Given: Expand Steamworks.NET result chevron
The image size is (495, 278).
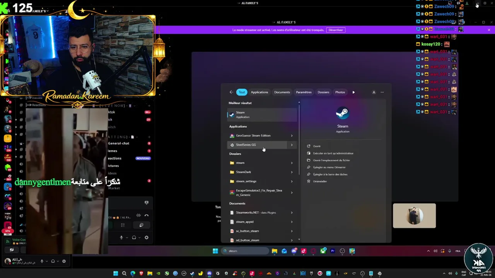Looking at the screenshot, I should [x=292, y=213].
